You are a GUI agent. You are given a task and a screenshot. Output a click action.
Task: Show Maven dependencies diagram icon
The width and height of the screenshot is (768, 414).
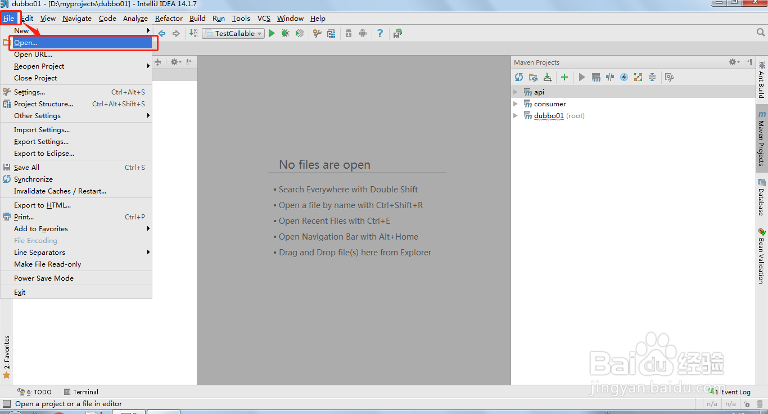(638, 77)
